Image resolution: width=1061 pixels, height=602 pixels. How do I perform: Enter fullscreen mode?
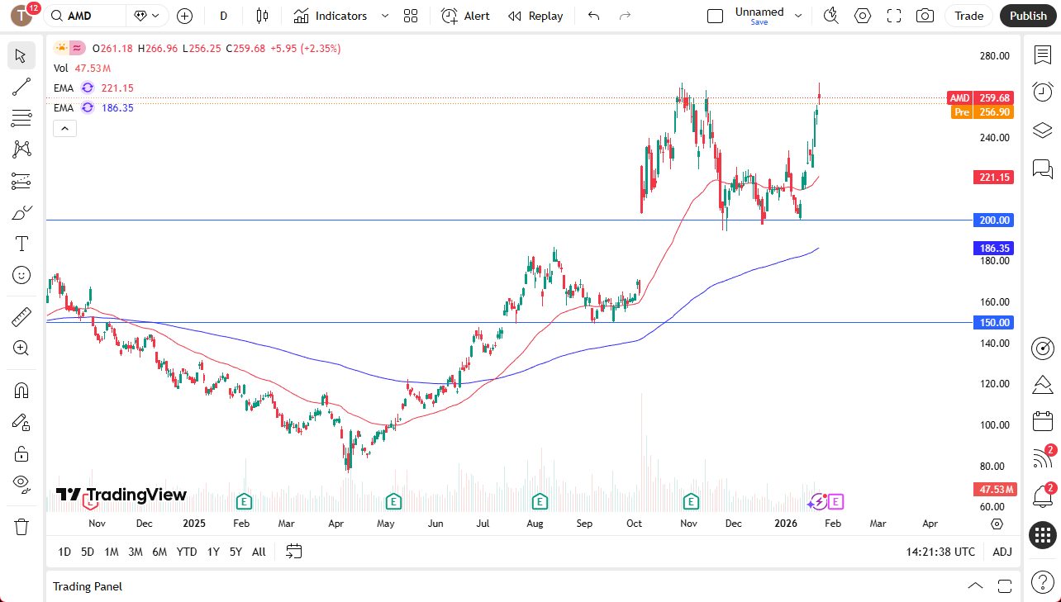(x=894, y=16)
